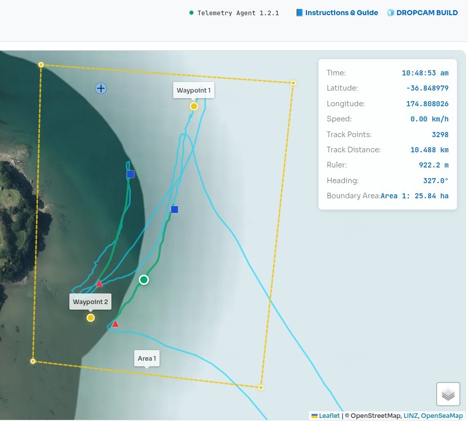Click the Waypoint 1 yellow marker
The width and height of the screenshot is (468, 427).
tap(193, 106)
